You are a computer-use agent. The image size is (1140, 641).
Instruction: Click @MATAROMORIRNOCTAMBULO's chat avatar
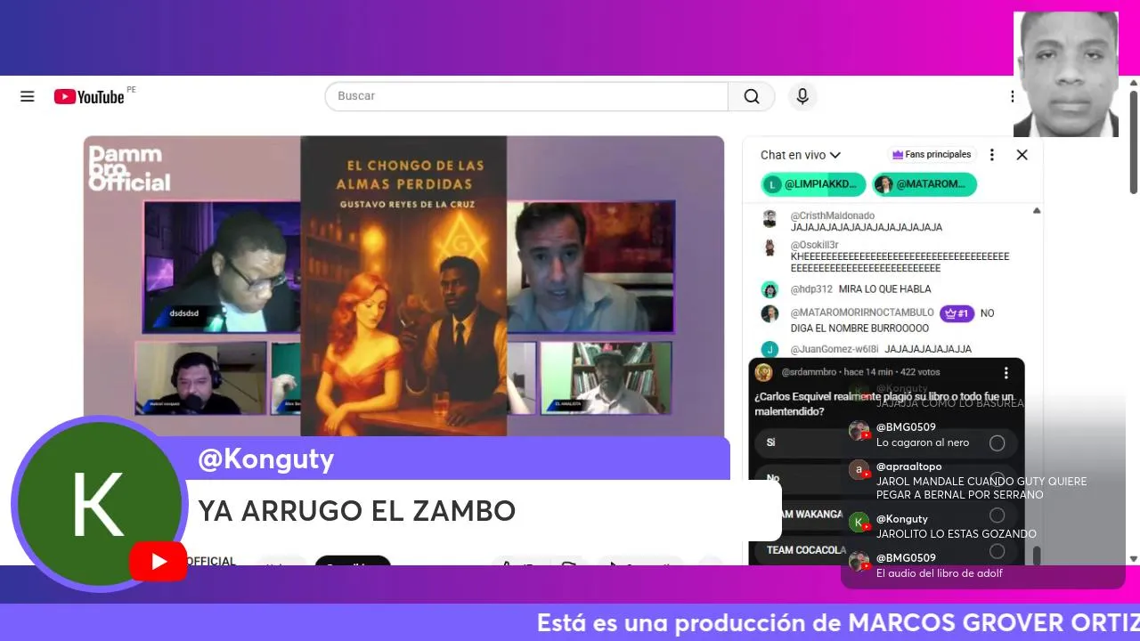point(769,313)
